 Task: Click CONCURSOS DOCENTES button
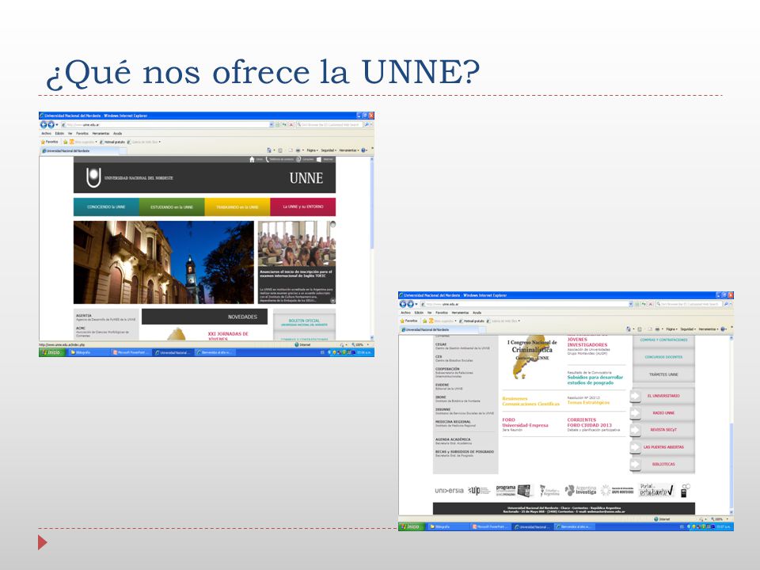(663, 357)
